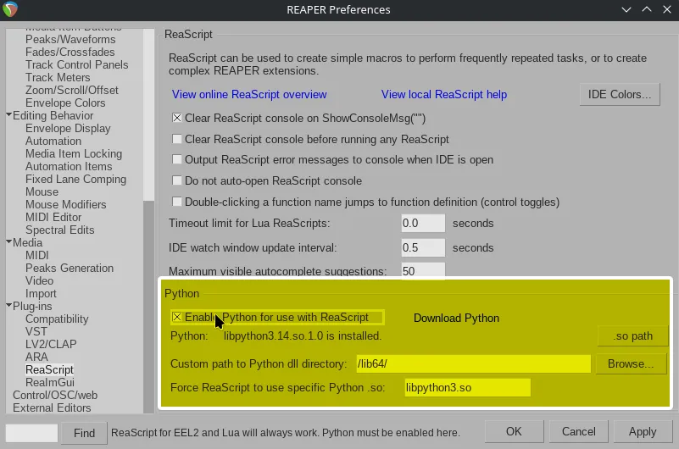Click the Find button
679x449 pixels.
coord(84,433)
